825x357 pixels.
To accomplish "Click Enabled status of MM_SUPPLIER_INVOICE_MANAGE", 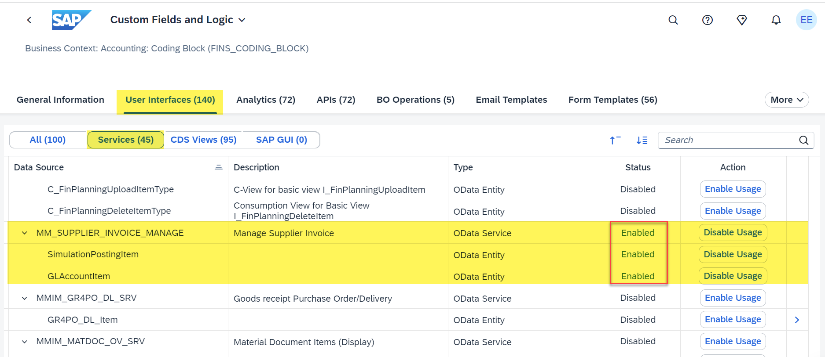I will coord(638,233).
